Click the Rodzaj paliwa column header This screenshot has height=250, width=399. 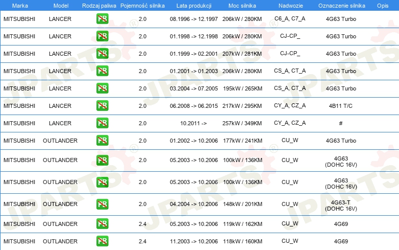click(99, 6)
